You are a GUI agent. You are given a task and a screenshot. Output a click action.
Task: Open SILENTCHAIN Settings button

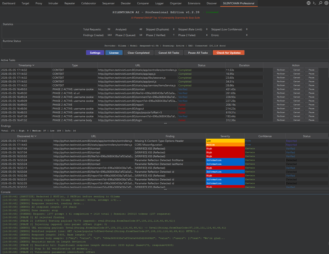point(95,53)
